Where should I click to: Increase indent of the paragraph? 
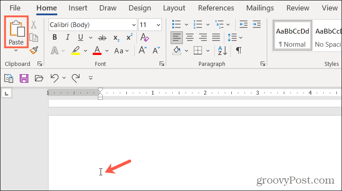[x=256, y=24]
